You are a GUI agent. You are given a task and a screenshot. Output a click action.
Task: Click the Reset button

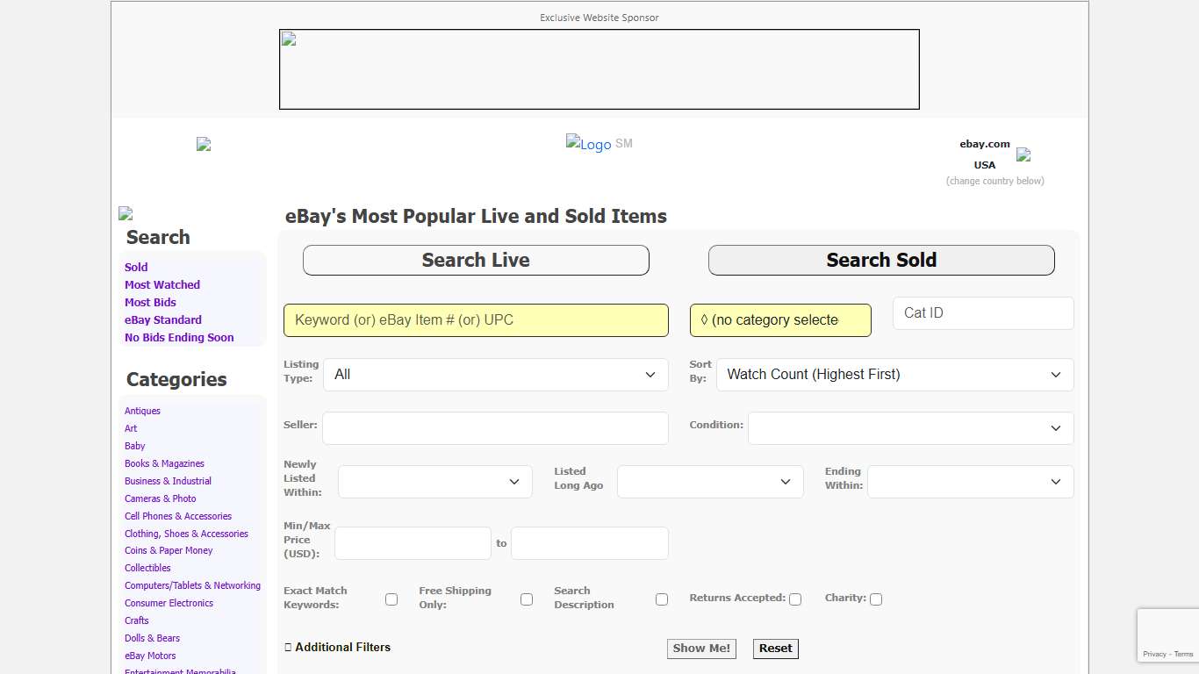775,649
